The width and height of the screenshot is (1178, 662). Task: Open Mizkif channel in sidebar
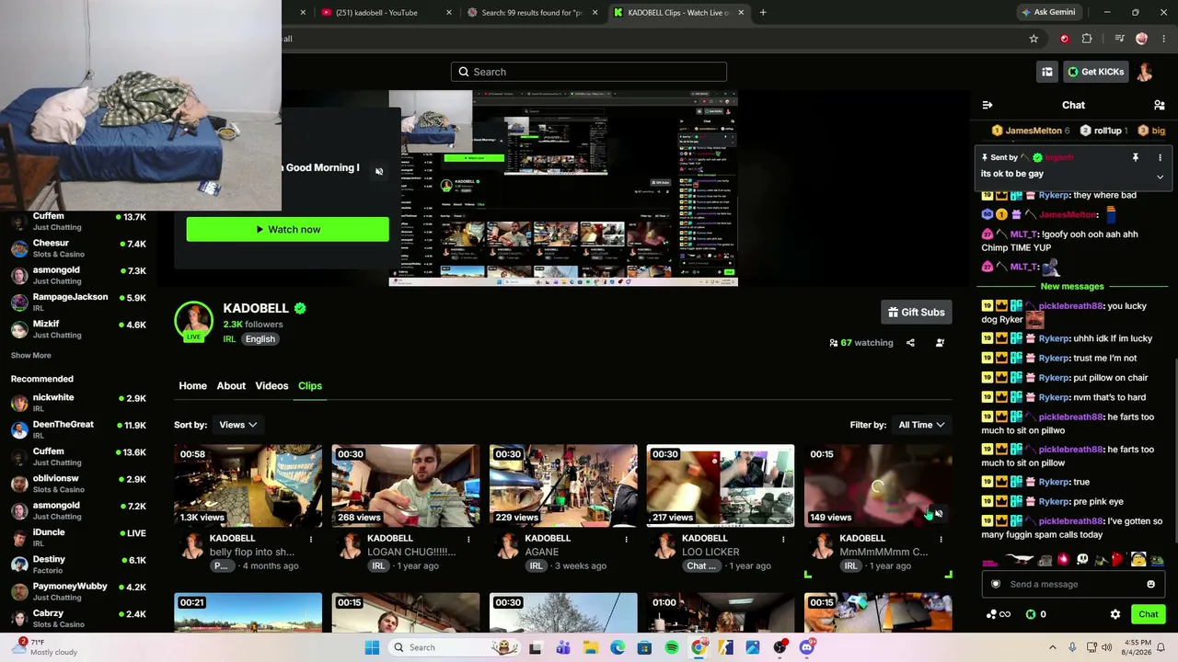pyautogui.click(x=78, y=329)
